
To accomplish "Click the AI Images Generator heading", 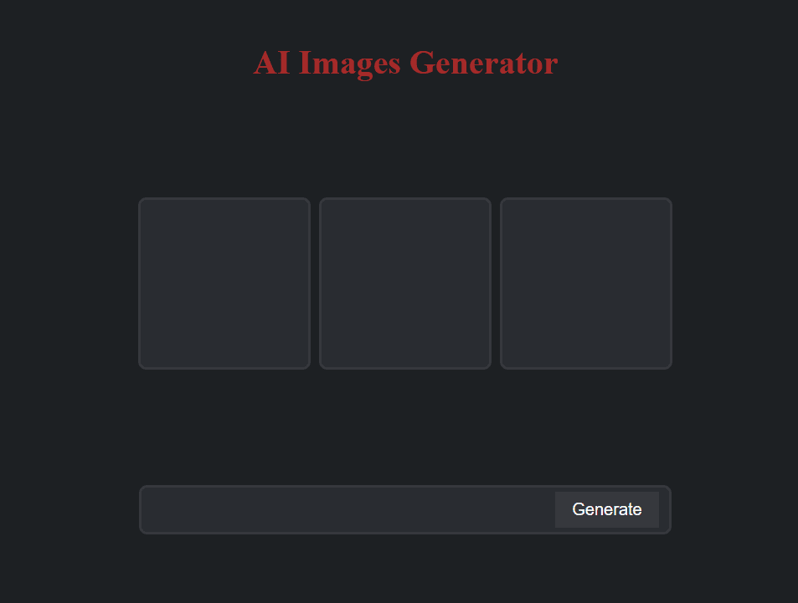I will pyautogui.click(x=405, y=63).
